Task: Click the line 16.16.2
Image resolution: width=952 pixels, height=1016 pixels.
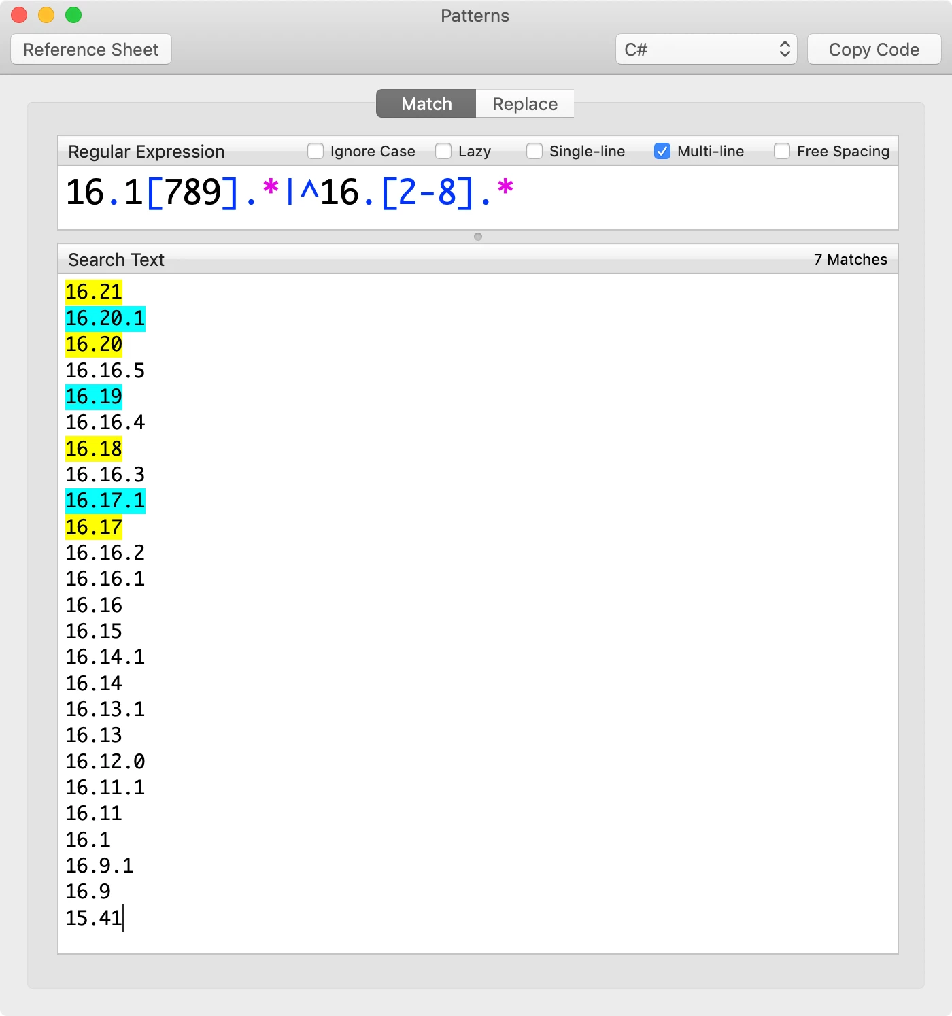Action: point(105,553)
